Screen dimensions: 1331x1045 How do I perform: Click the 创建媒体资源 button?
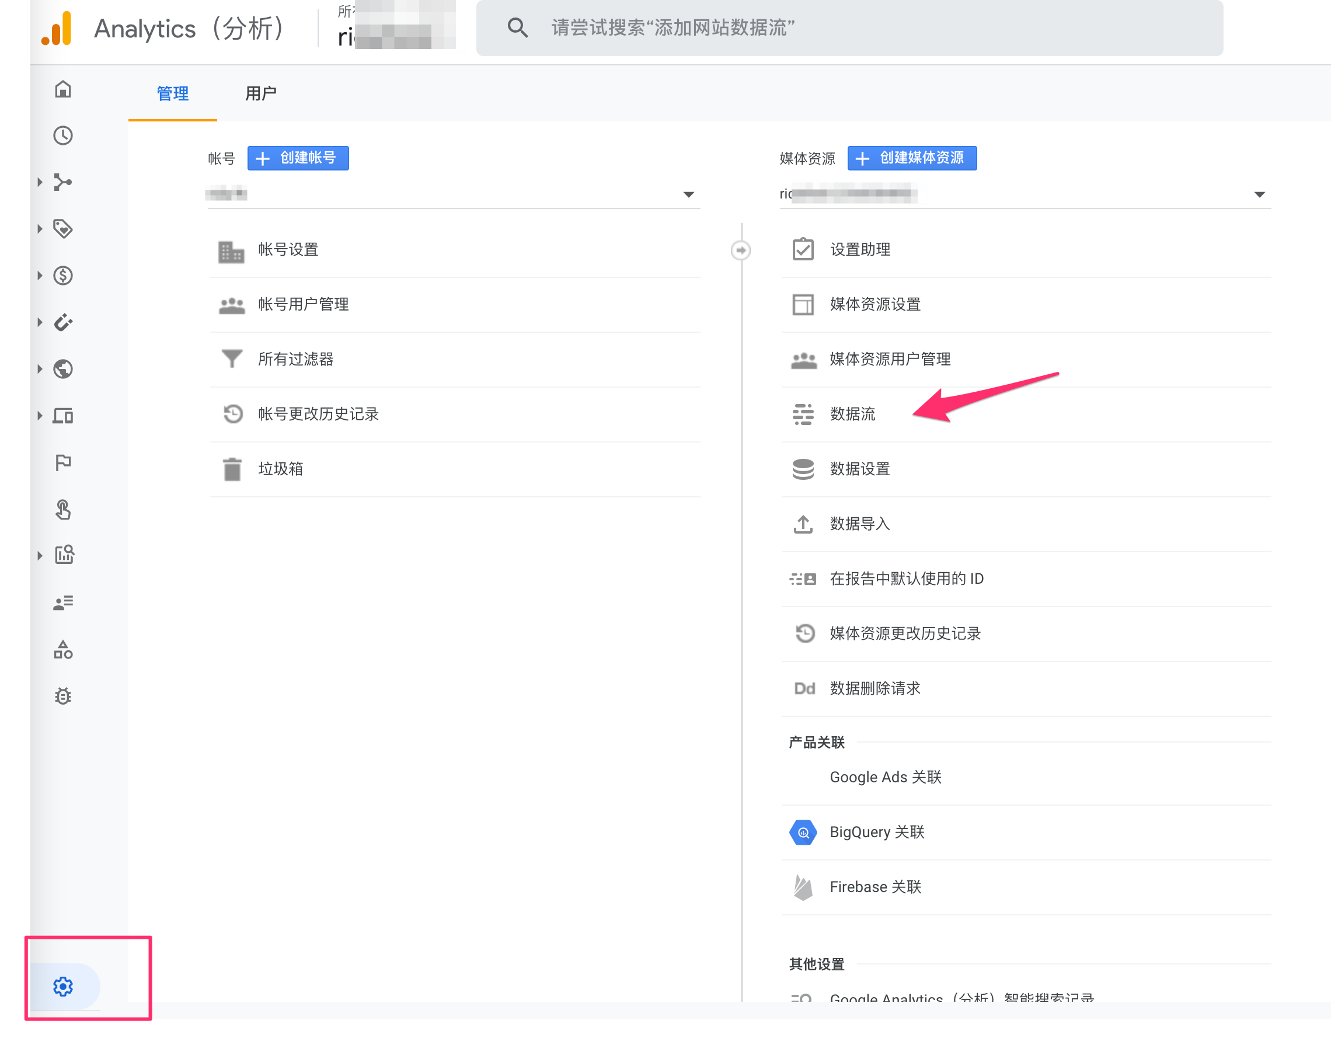(x=912, y=158)
